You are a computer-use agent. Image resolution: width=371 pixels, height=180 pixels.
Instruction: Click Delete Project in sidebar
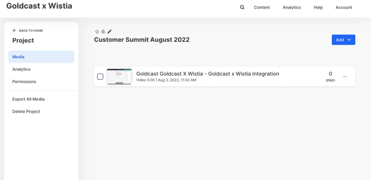click(26, 111)
